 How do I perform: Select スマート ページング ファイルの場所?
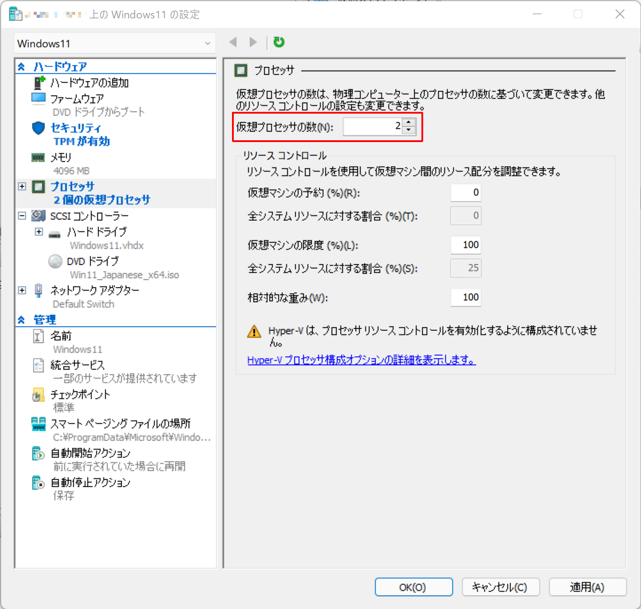tap(104, 423)
